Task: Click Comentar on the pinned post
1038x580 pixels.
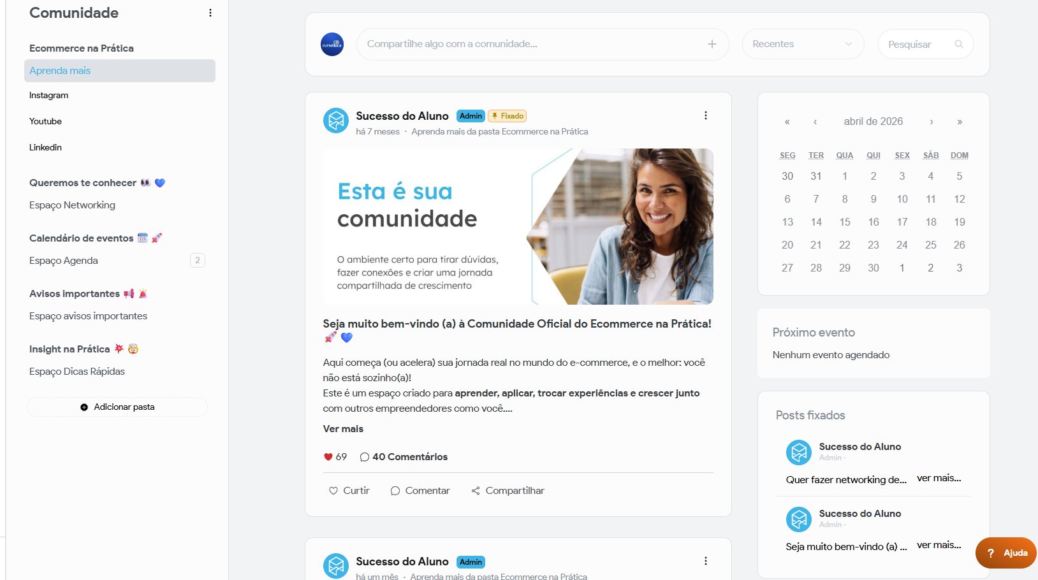Action: tap(420, 491)
